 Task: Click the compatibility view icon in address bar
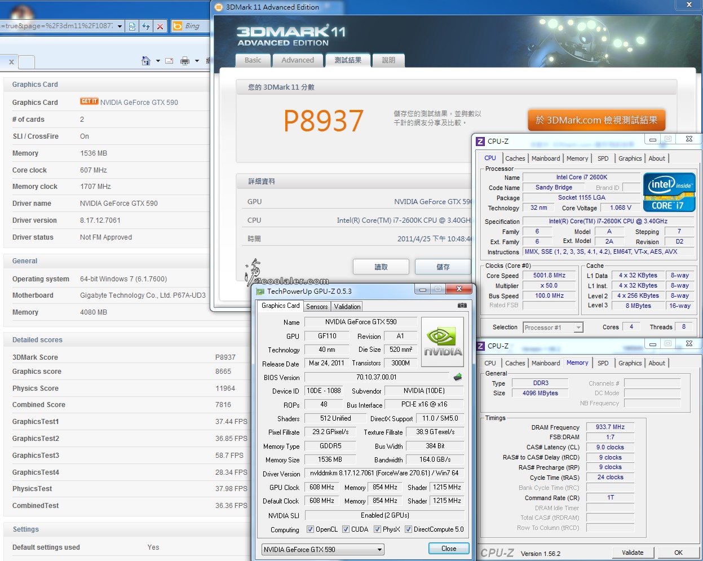(132, 26)
